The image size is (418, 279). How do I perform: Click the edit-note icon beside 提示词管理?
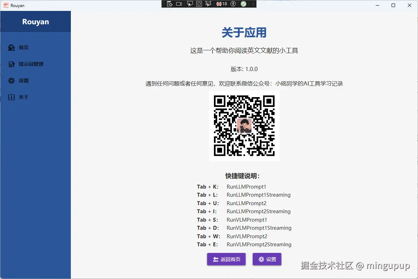[x=12, y=64]
